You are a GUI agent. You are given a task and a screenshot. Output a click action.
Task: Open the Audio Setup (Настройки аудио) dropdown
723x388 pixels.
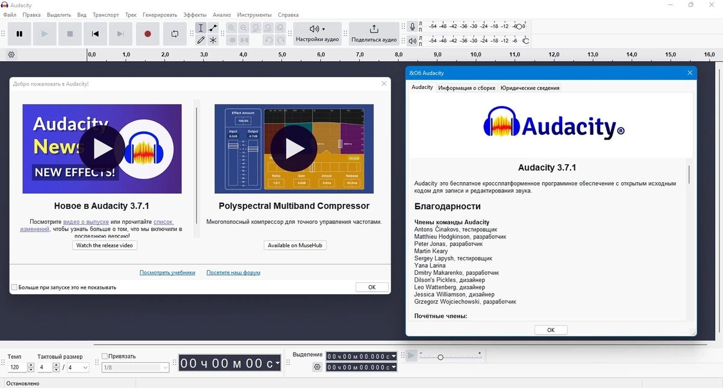coord(318,34)
